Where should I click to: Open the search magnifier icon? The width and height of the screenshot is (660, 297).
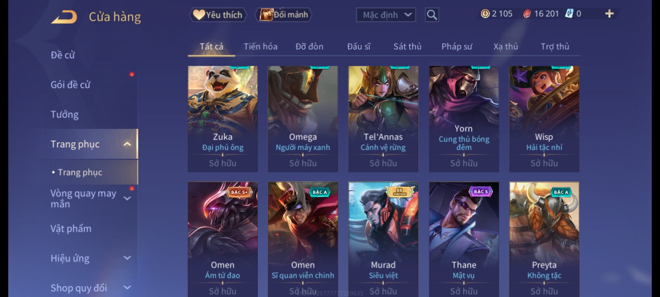tap(432, 15)
